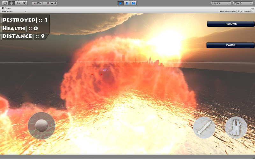The height and width of the screenshot is (159, 255).
Task: Click the RESUME button
Action: pyautogui.click(x=231, y=24)
